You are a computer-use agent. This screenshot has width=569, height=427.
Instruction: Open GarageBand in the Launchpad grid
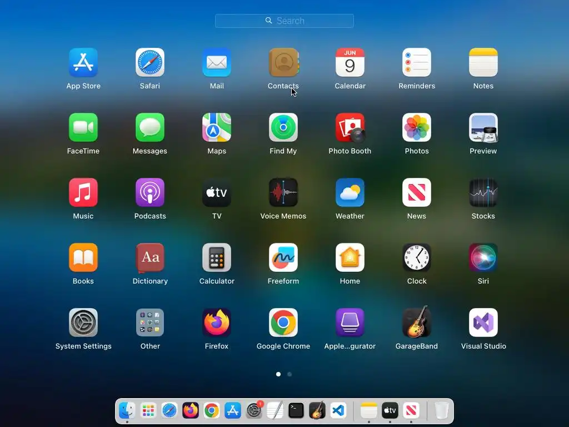(x=417, y=322)
